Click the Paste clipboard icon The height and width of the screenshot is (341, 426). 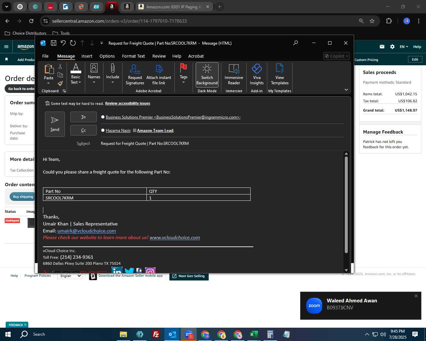tap(49, 69)
